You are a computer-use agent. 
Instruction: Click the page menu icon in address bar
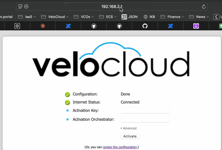(x=21, y=7)
